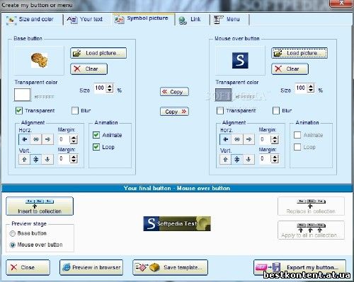The image size is (354, 282).
Task: Increase Base button Size value
Action: coord(110,86)
